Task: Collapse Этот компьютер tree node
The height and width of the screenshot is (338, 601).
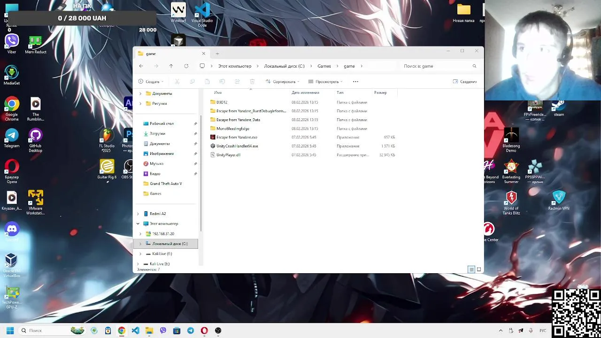Action: point(138,224)
